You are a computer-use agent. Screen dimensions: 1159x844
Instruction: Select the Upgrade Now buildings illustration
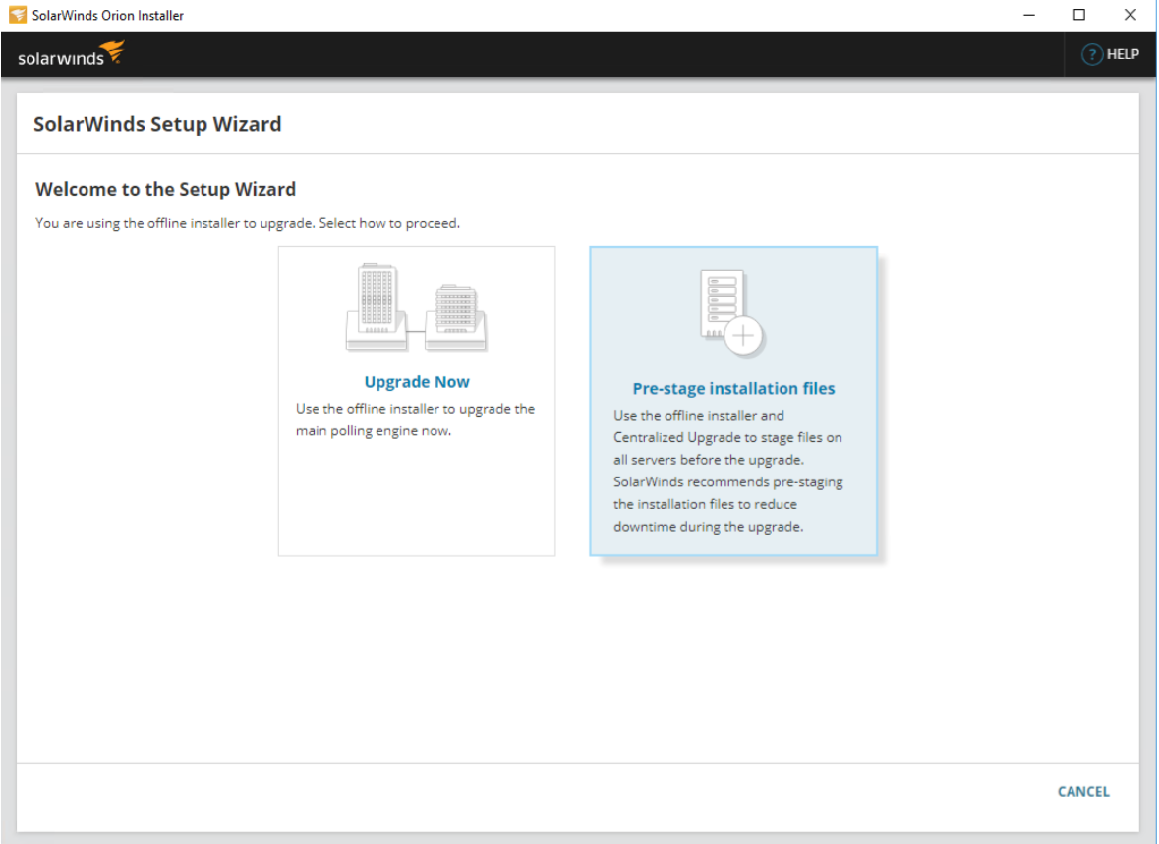click(x=416, y=307)
